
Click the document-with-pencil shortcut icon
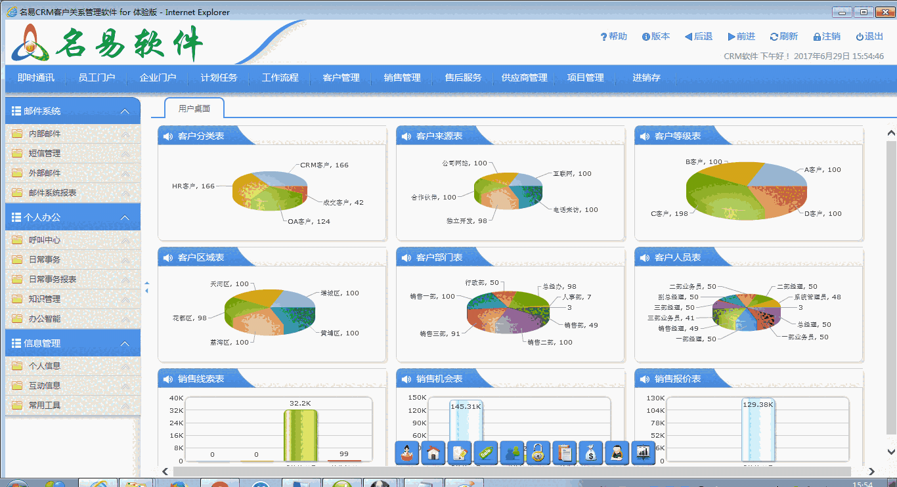pyautogui.click(x=459, y=452)
